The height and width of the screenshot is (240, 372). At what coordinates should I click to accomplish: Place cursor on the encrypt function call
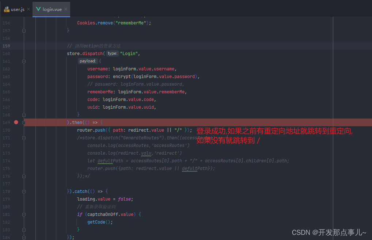pos(122,77)
